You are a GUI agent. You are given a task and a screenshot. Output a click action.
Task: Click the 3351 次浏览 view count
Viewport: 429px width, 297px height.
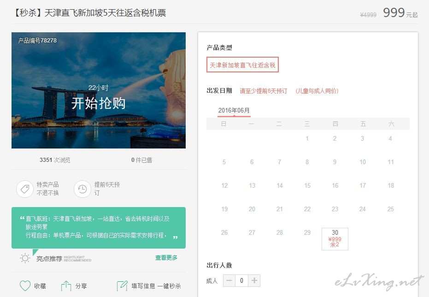pos(55,160)
